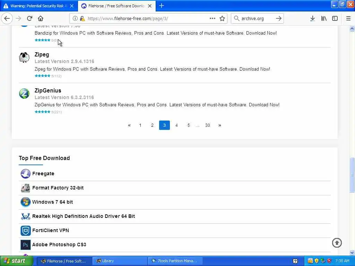Screen dimensions: 355x266
Task: Open the Library bookmarks icon
Action: click(324, 18)
